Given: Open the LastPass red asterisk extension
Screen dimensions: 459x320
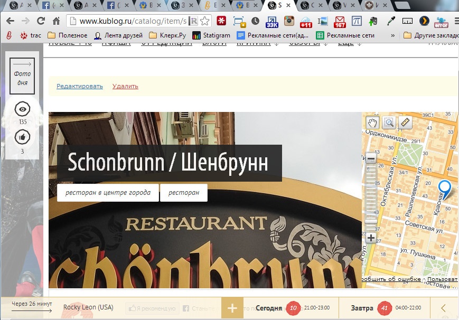Looking at the screenshot, I should (x=221, y=21).
